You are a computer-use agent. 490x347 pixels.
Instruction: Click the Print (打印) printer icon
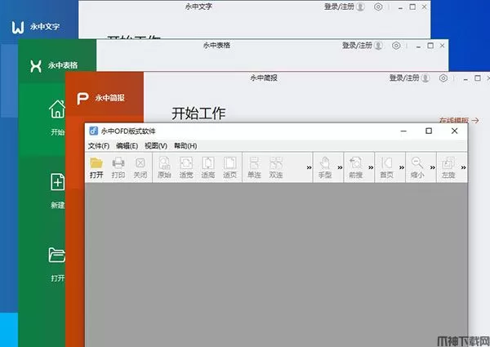click(118, 163)
